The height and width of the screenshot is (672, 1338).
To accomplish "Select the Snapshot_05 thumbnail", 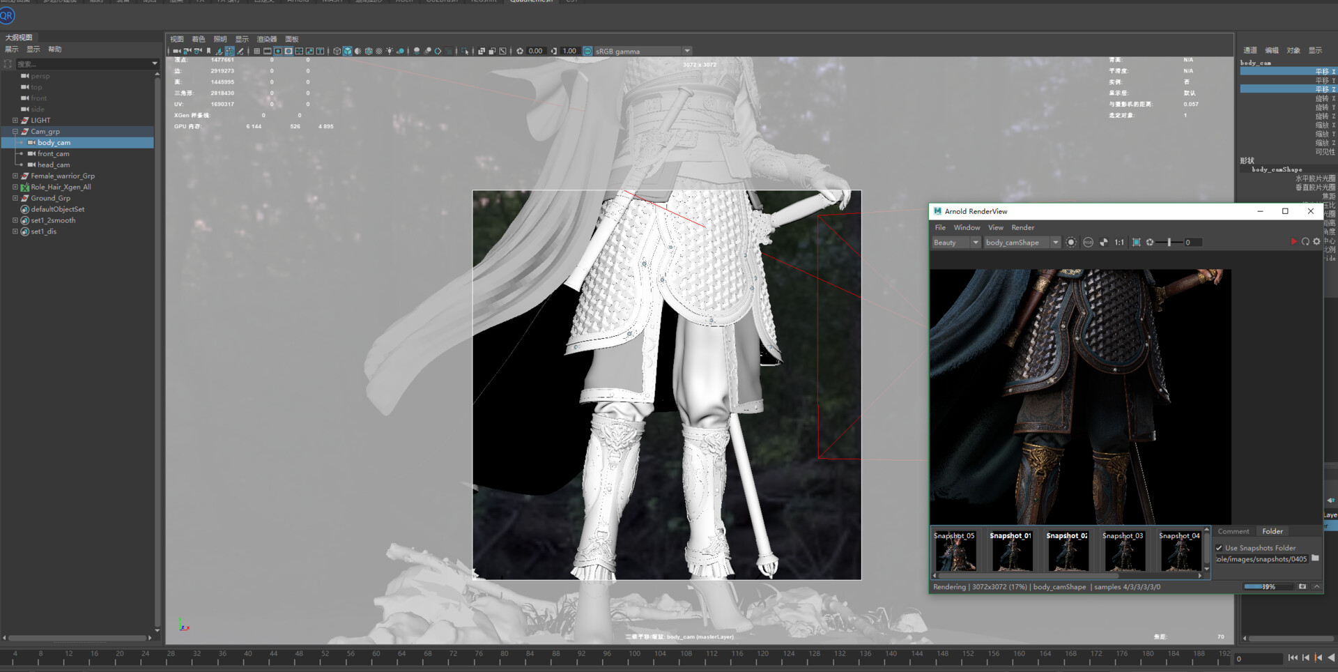I will pyautogui.click(x=955, y=551).
